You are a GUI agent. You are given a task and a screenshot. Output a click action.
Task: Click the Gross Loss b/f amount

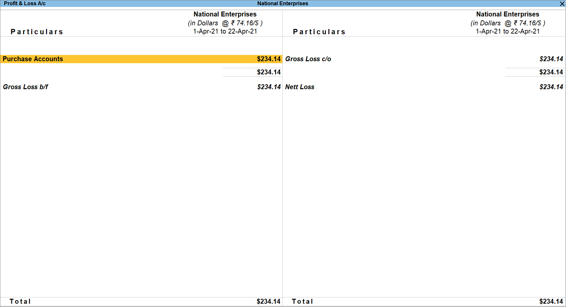click(x=269, y=87)
